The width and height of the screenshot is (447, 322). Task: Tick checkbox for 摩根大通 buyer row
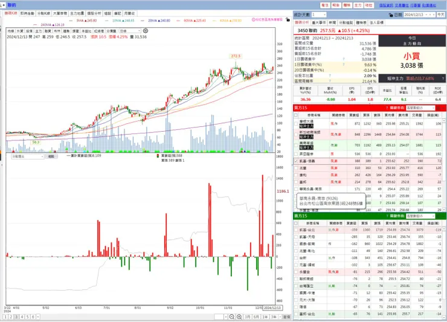[296, 123]
